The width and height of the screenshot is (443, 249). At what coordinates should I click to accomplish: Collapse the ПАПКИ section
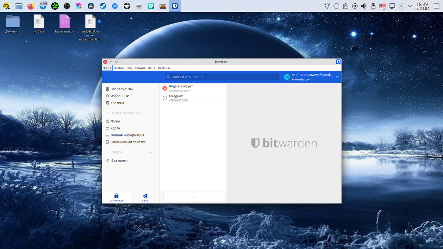[x=107, y=152]
